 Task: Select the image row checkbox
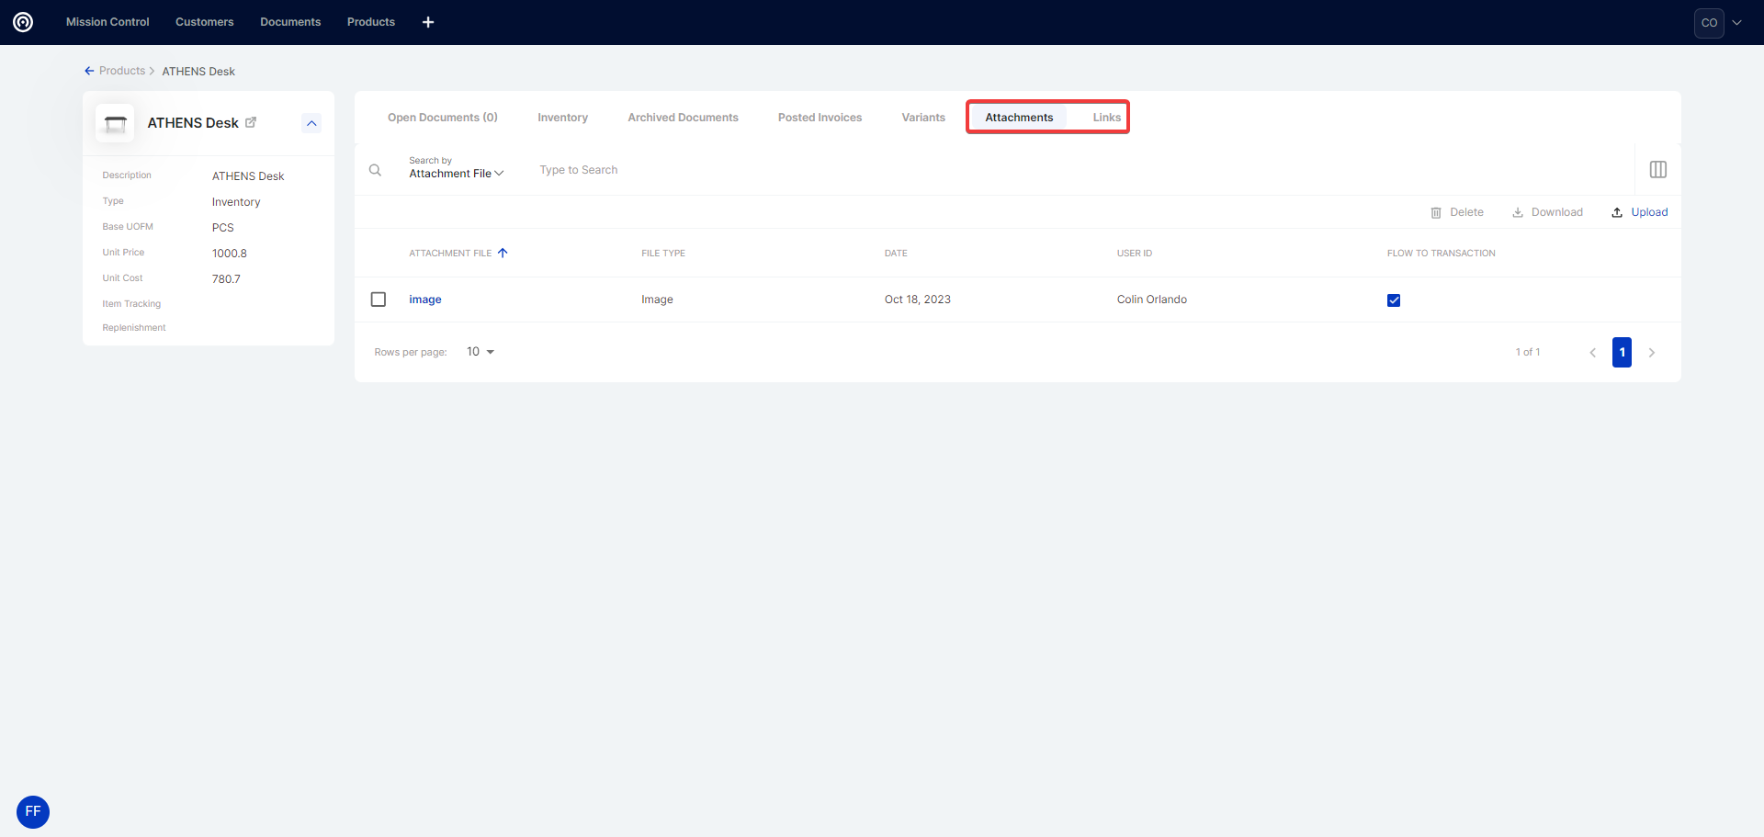click(379, 300)
